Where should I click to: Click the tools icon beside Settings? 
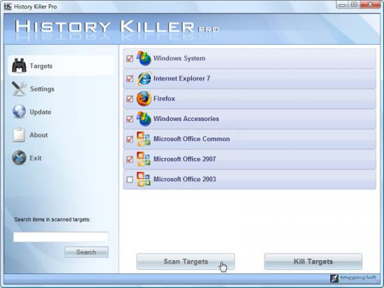(19, 89)
